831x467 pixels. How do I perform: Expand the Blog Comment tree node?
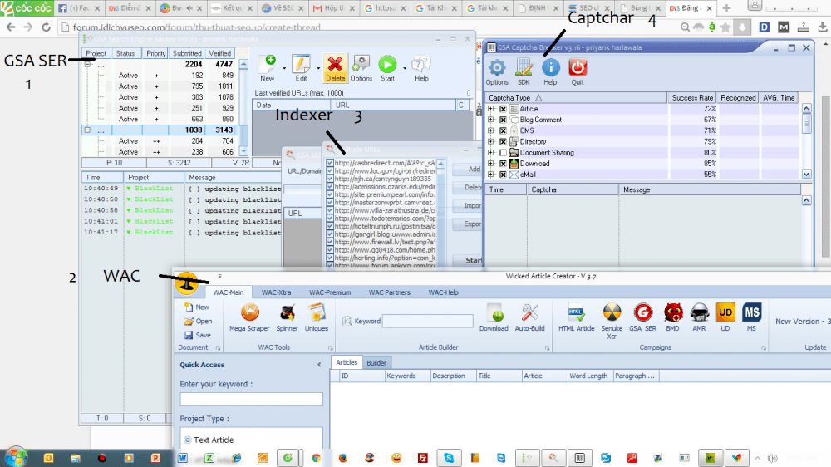click(x=491, y=120)
